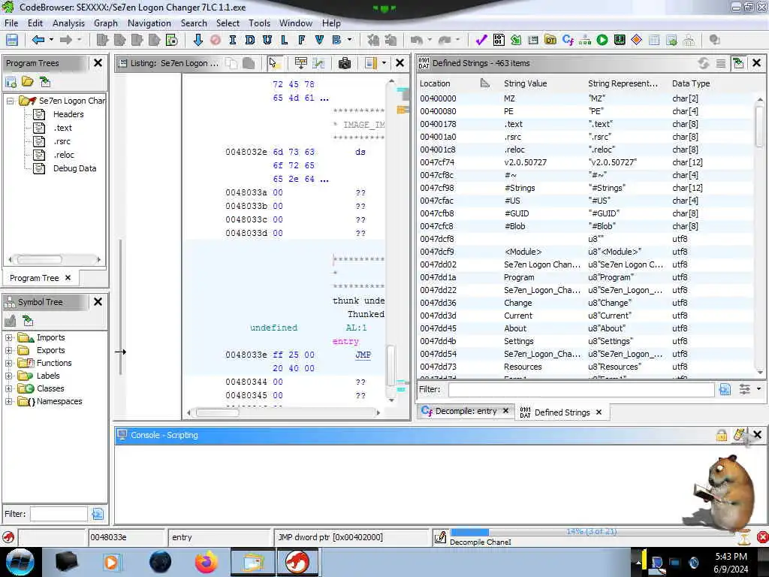Toggle mouse hover mode in Listing
This screenshot has width=769, height=577.
click(x=274, y=63)
